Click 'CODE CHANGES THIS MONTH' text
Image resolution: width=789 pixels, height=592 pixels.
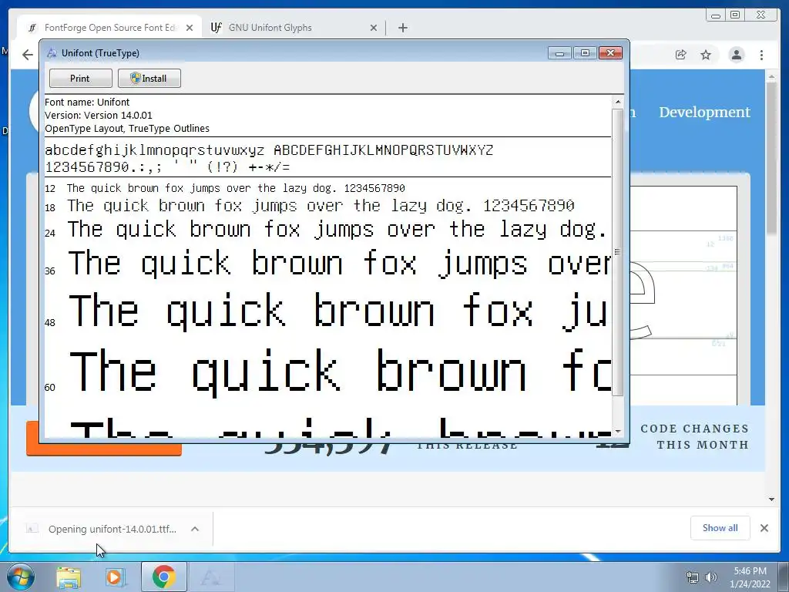[694, 436]
